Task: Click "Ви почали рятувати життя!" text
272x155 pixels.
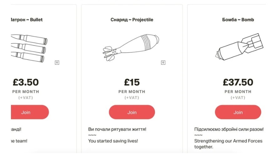Action: pyautogui.click(x=117, y=129)
